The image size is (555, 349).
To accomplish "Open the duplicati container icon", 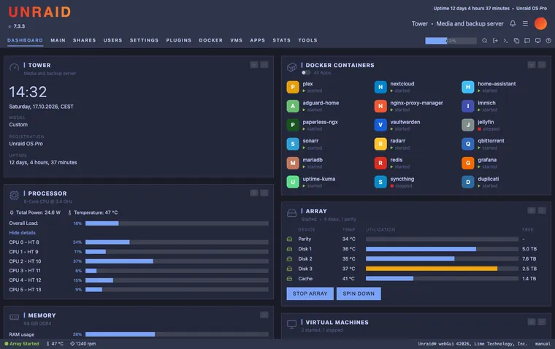I will [x=468, y=182].
